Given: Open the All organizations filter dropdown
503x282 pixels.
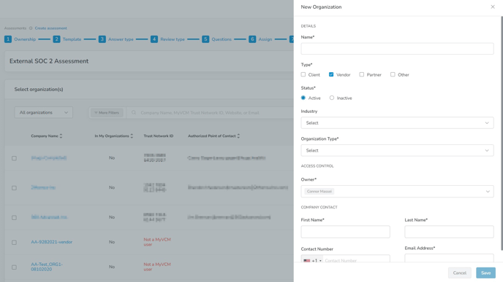Looking at the screenshot, I should point(44,112).
